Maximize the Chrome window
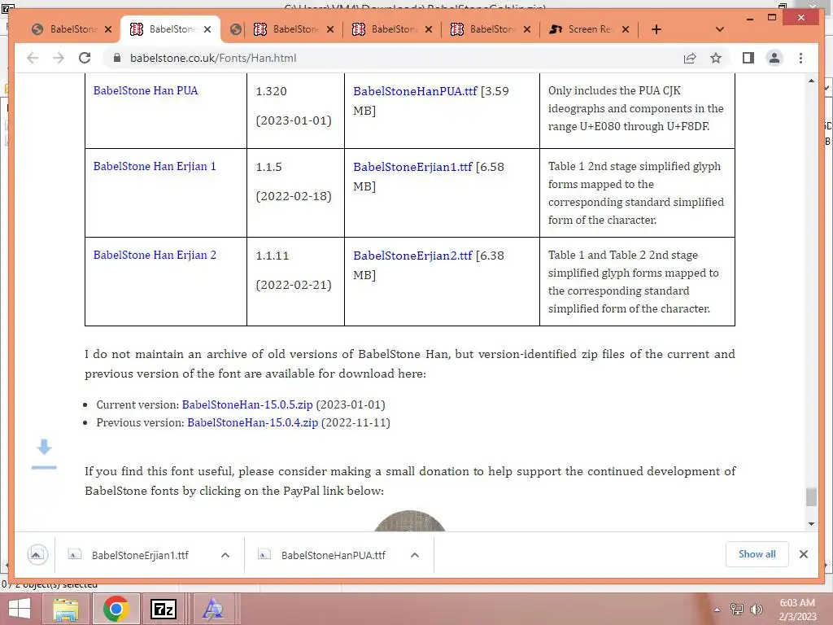This screenshot has height=625, width=833. click(772, 18)
